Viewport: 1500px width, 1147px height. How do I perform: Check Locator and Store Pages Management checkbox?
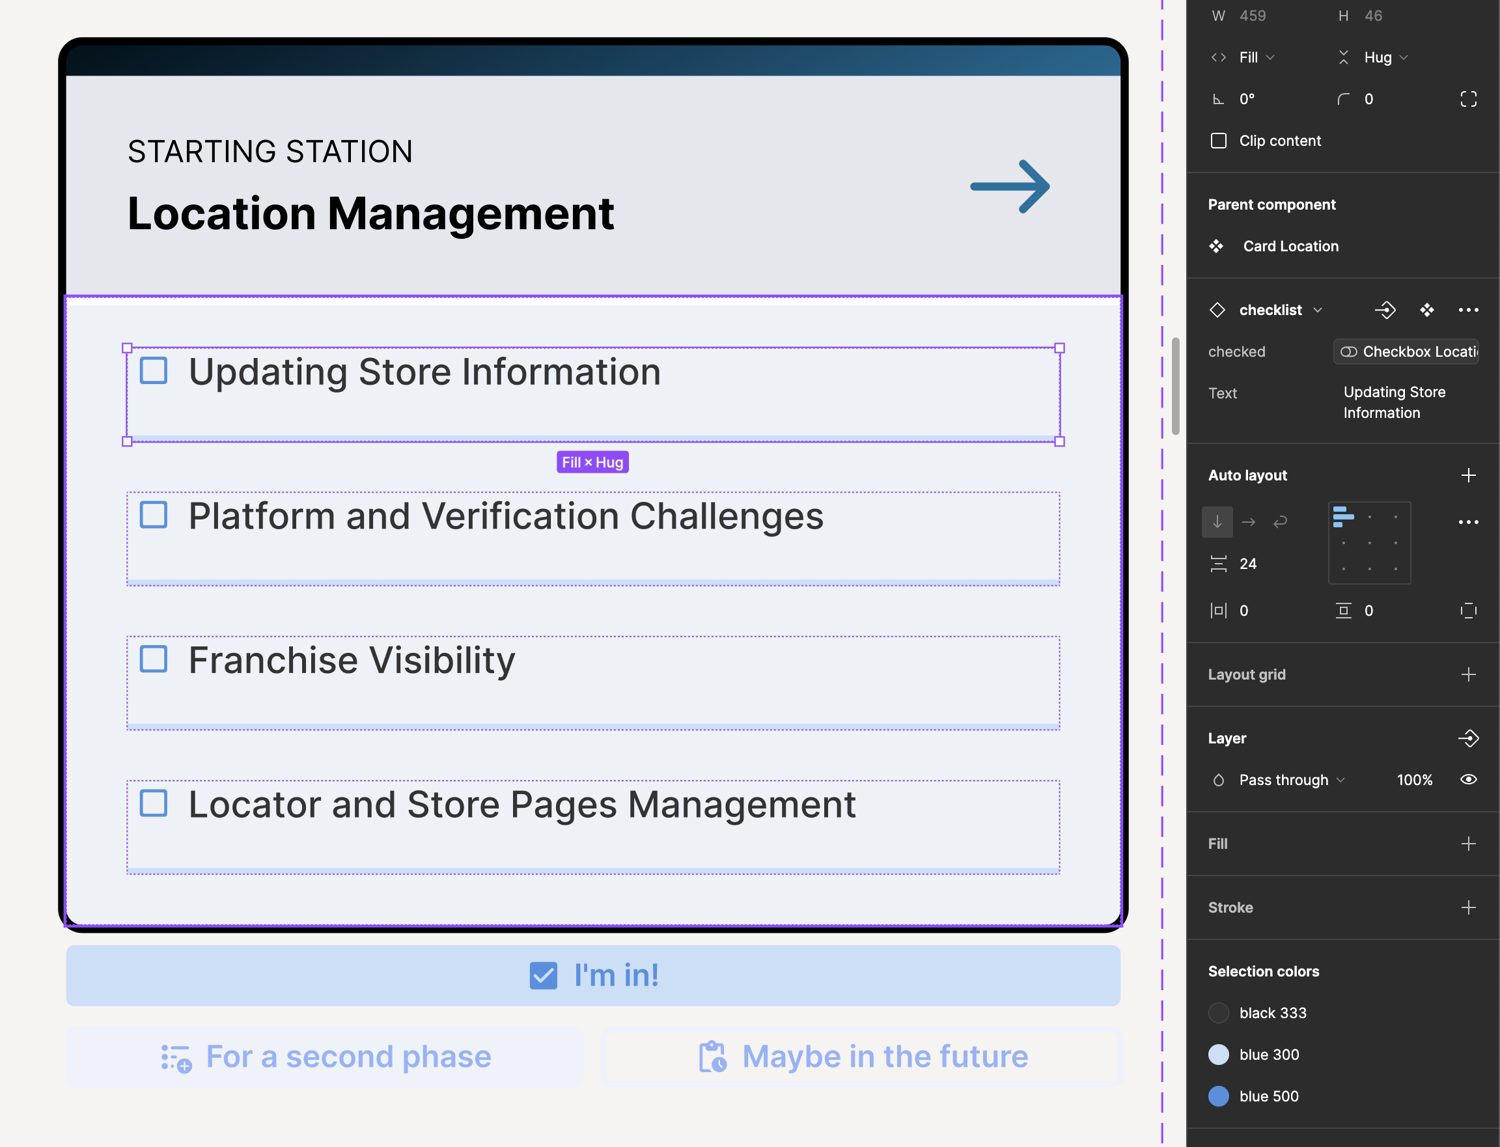point(154,803)
